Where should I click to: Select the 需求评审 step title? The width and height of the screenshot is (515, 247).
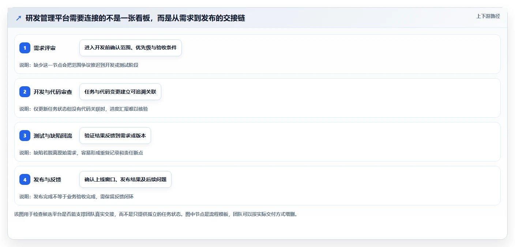(x=45, y=48)
